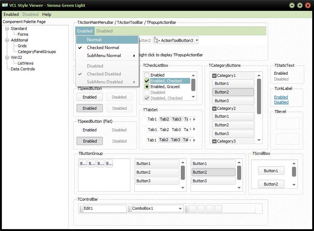Image resolution: width=314 pixels, height=231 pixels.
Task: Click the TCheckListBox scrollbar thumb
Action: point(193,85)
